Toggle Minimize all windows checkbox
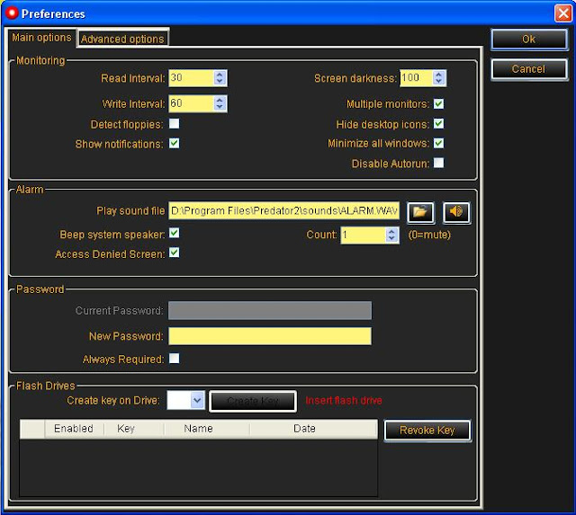 (x=438, y=143)
